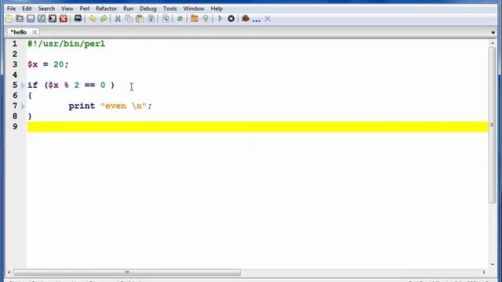502x282 pixels.
Task: Click the horizontal scrollbar thumb
Action: [x=127, y=273]
